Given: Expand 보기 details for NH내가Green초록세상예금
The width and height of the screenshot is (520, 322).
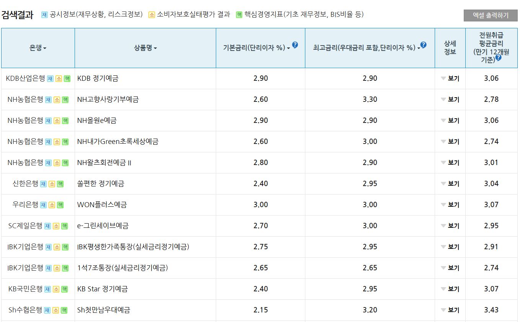Looking at the screenshot, I should click(x=450, y=142).
